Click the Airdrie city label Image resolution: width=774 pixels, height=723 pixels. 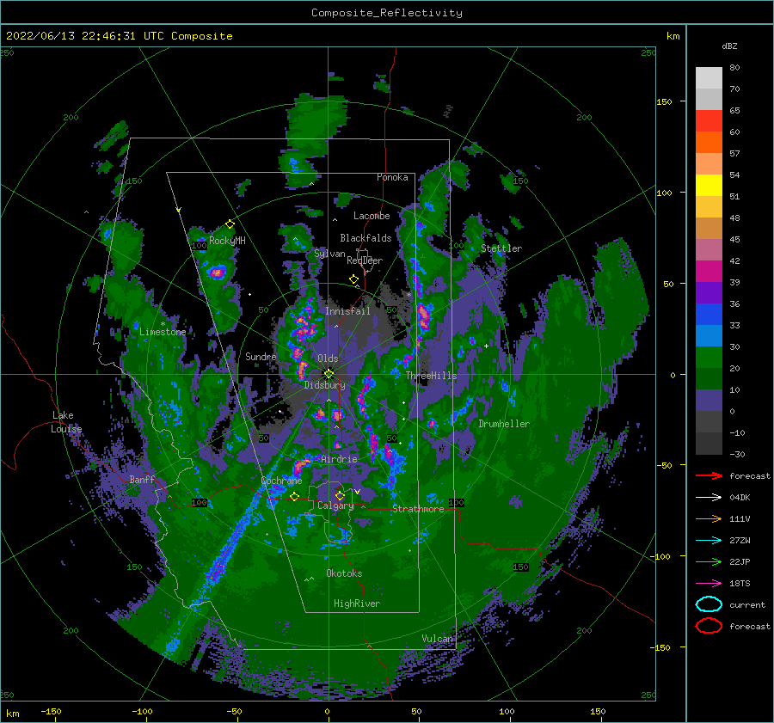tap(339, 459)
